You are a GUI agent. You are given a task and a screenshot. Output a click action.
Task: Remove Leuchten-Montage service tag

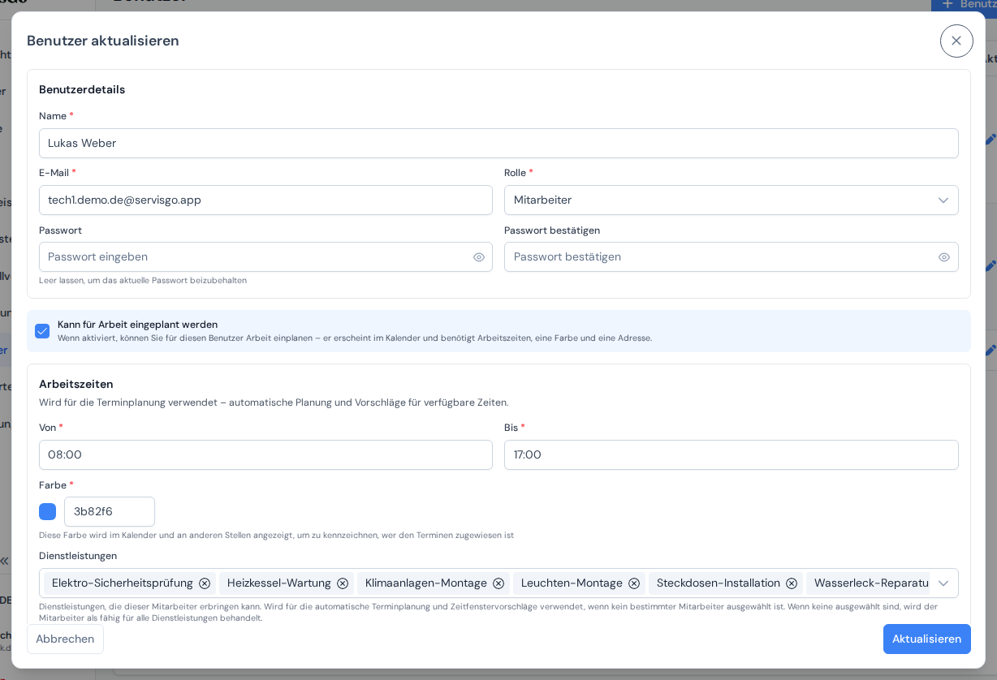(634, 583)
